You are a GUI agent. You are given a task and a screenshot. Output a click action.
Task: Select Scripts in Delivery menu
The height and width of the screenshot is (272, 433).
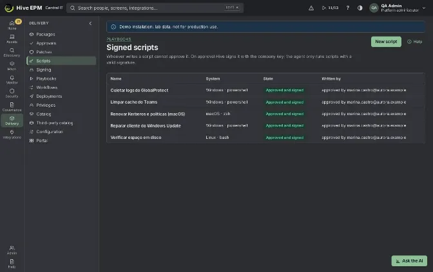point(61,61)
